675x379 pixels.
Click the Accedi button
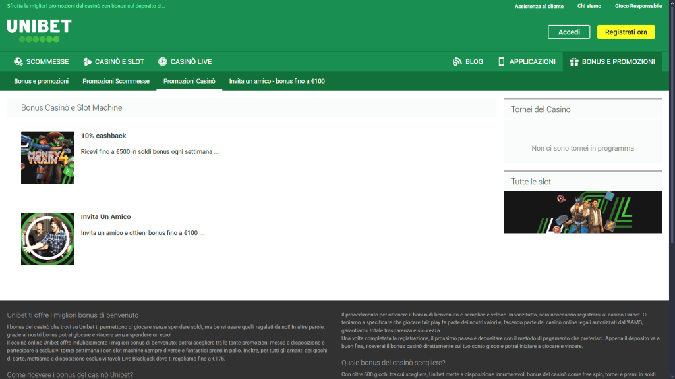(568, 32)
